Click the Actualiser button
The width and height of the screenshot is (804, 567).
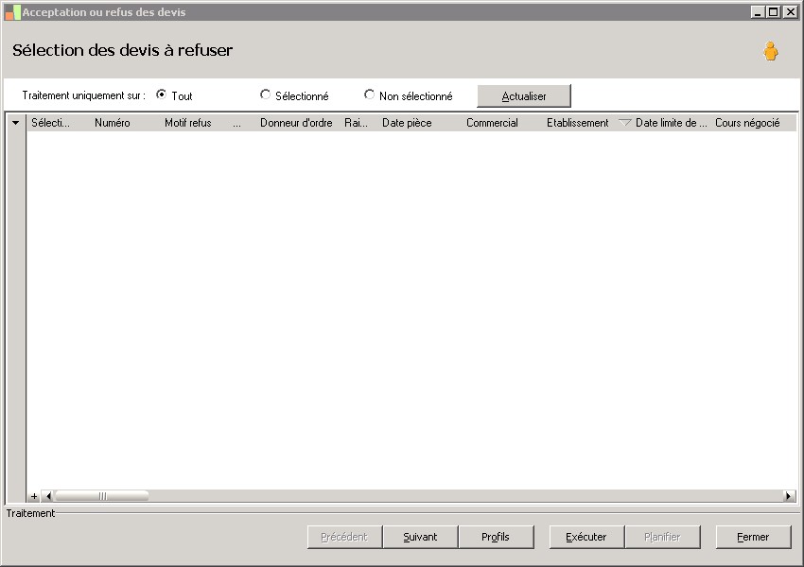tap(523, 96)
